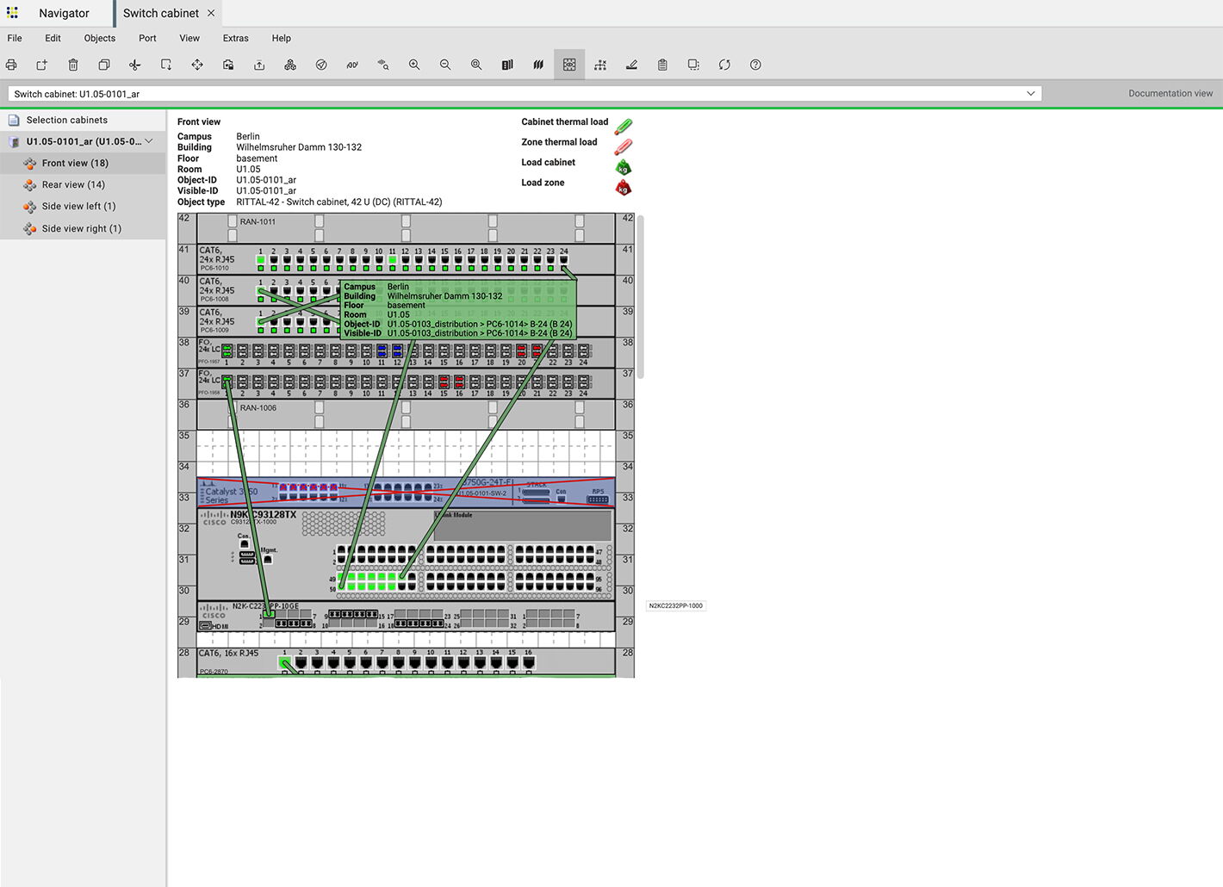Click the clipboard icon in the toolbar
The width and height of the screenshot is (1223, 887).
pyautogui.click(x=662, y=65)
